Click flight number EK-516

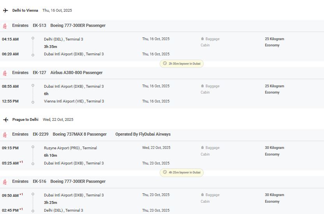(39, 181)
